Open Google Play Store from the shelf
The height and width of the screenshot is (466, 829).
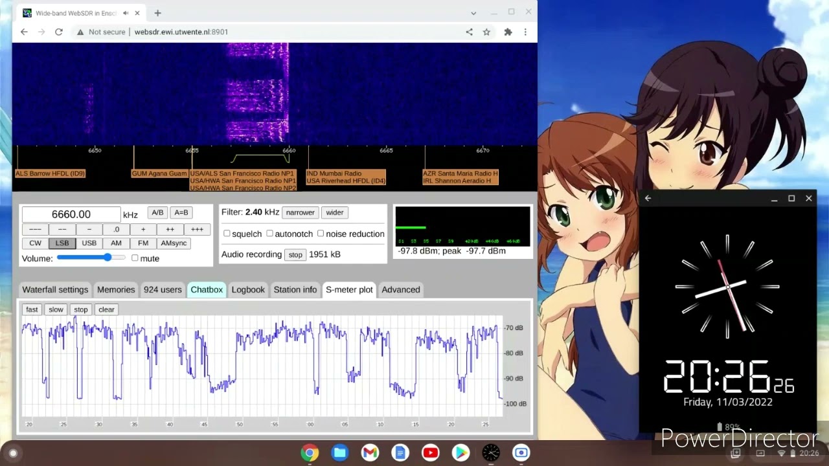pyautogui.click(x=460, y=453)
